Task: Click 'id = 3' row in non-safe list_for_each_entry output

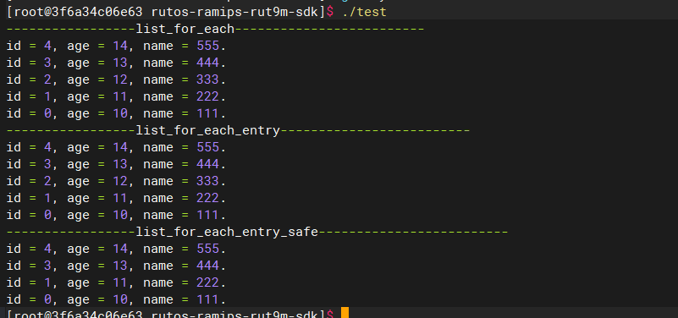Action: pos(116,164)
